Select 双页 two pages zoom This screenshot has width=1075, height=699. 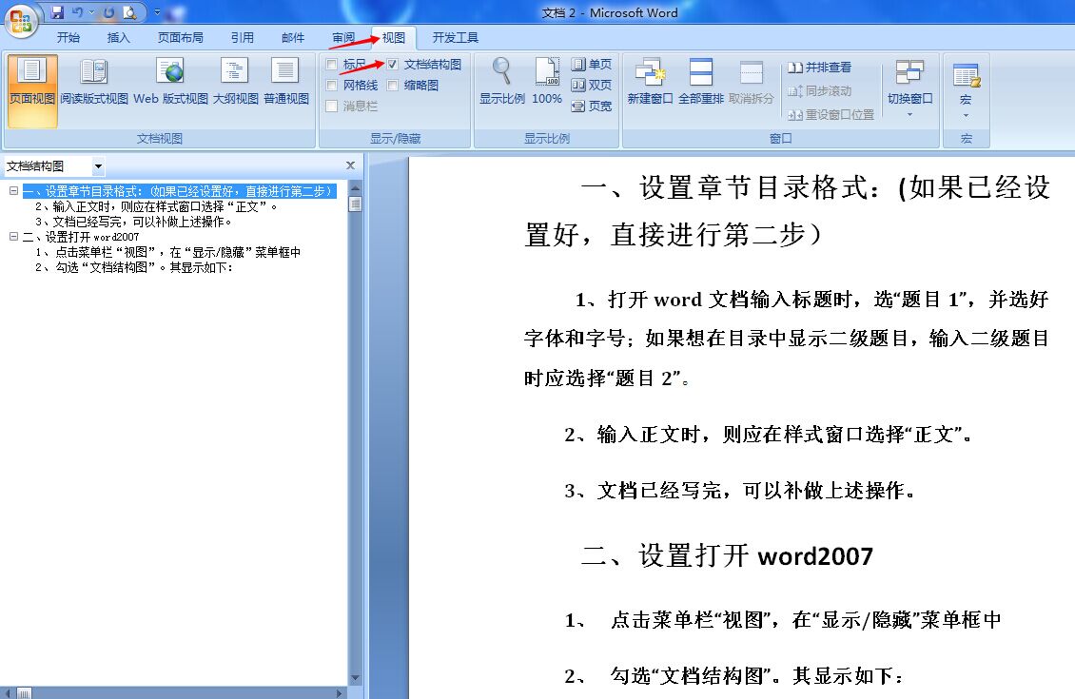click(x=591, y=85)
